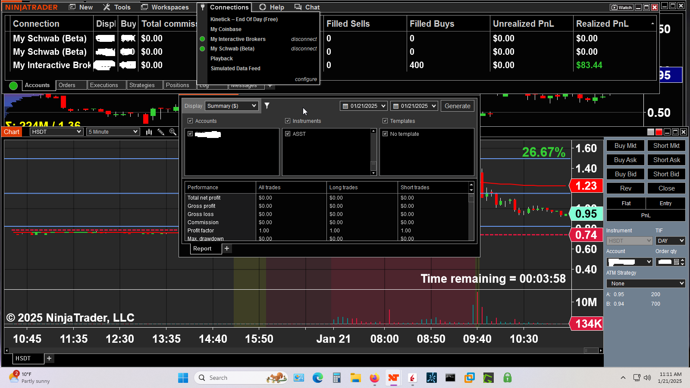Toggle the redacted account checkbox in Accounts list
The image size is (690, 388).
tap(190, 134)
